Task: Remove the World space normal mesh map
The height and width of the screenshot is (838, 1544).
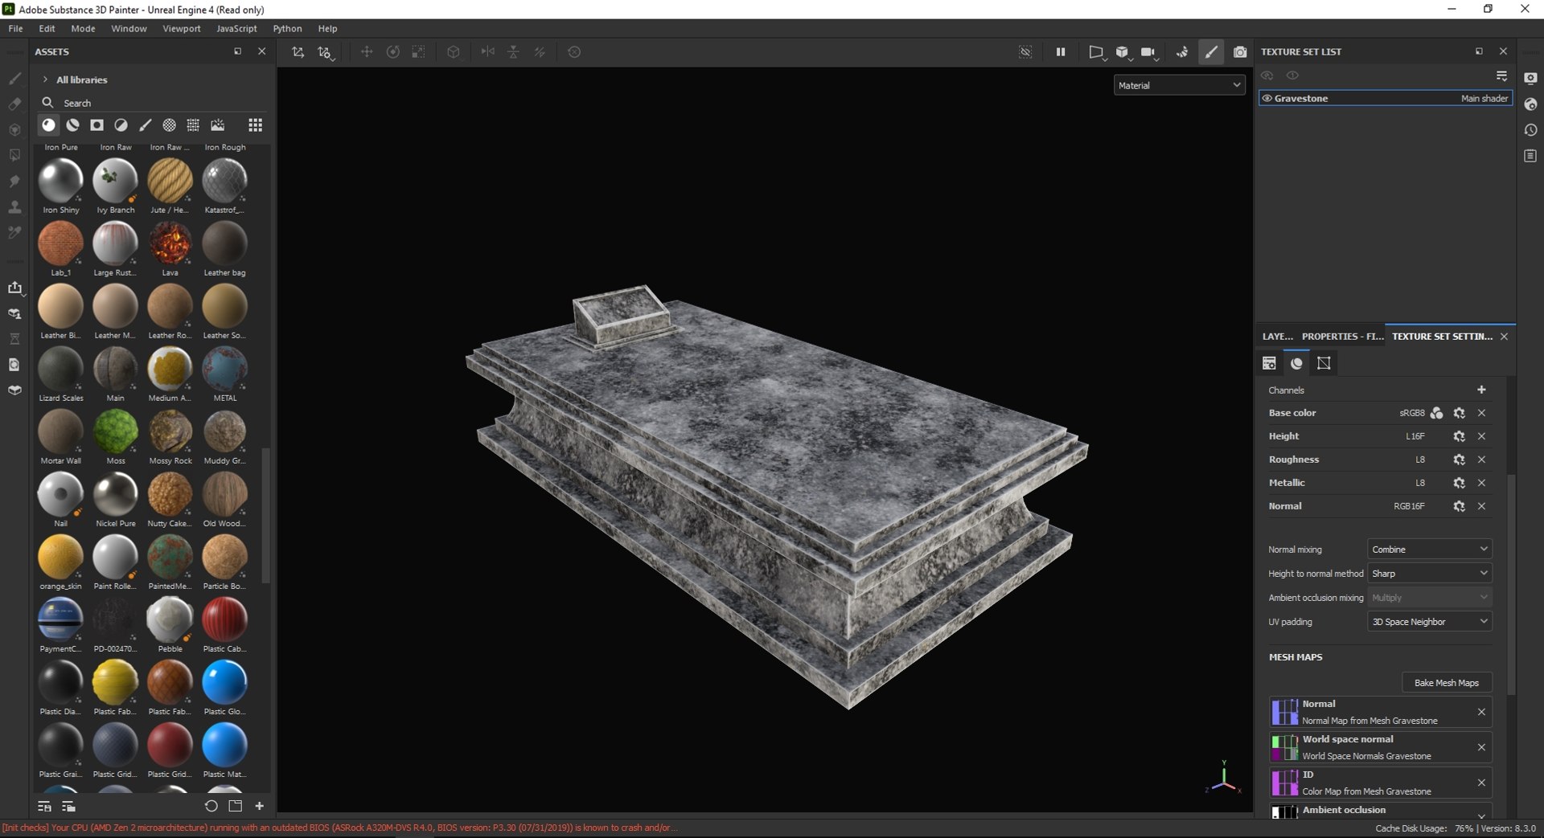Action: click(1481, 747)
